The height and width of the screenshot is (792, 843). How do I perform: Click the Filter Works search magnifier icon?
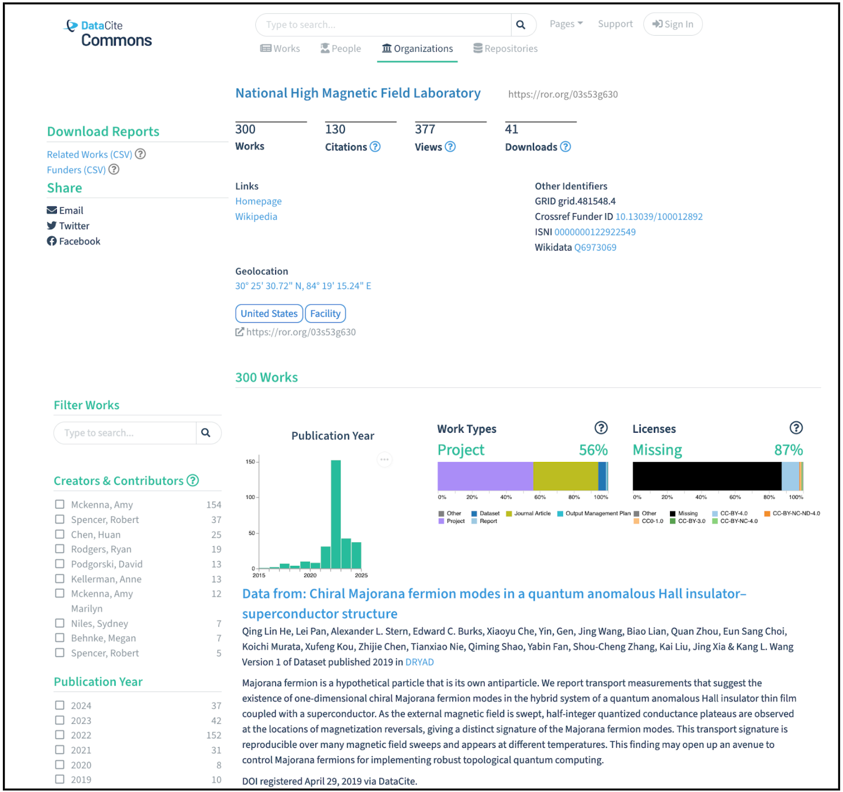(x=206, y=433)
